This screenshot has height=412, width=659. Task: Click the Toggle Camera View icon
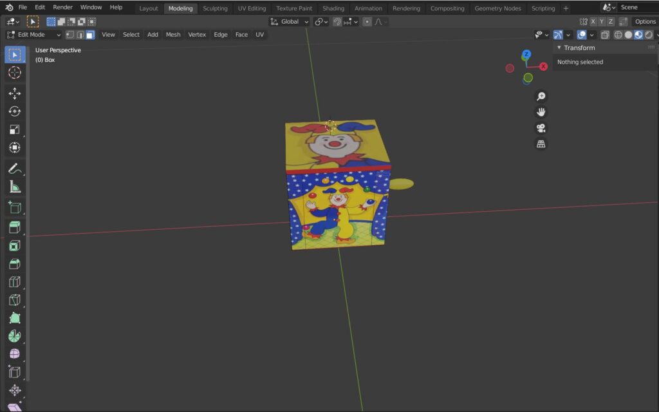tap(541, 128)
